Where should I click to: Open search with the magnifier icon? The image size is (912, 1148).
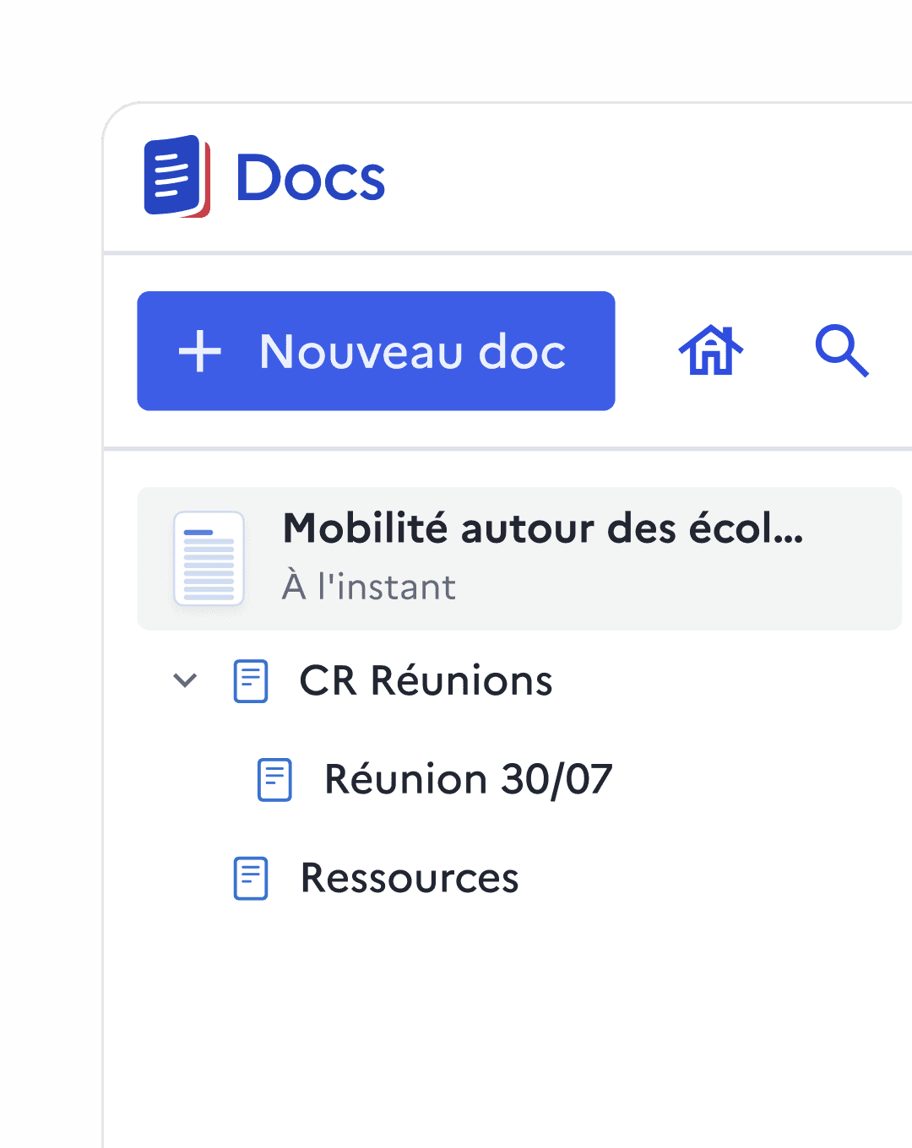(841, 350)
